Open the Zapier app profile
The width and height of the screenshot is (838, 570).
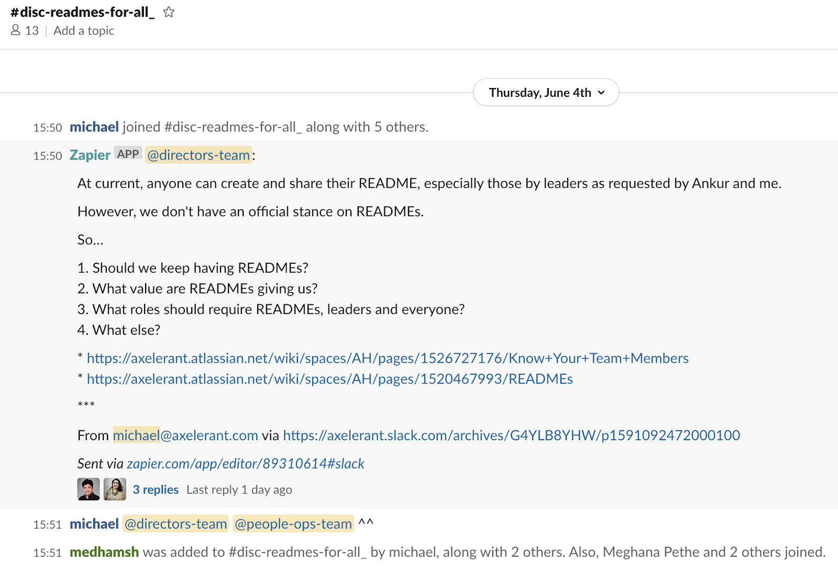(x=90, y=155)
